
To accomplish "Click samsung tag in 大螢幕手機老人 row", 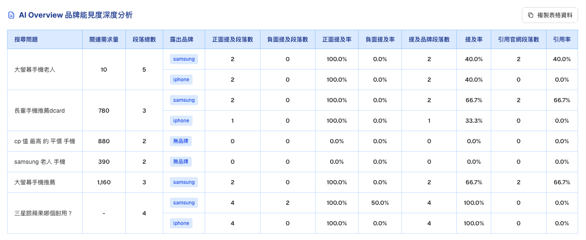I will pos(184,59).
